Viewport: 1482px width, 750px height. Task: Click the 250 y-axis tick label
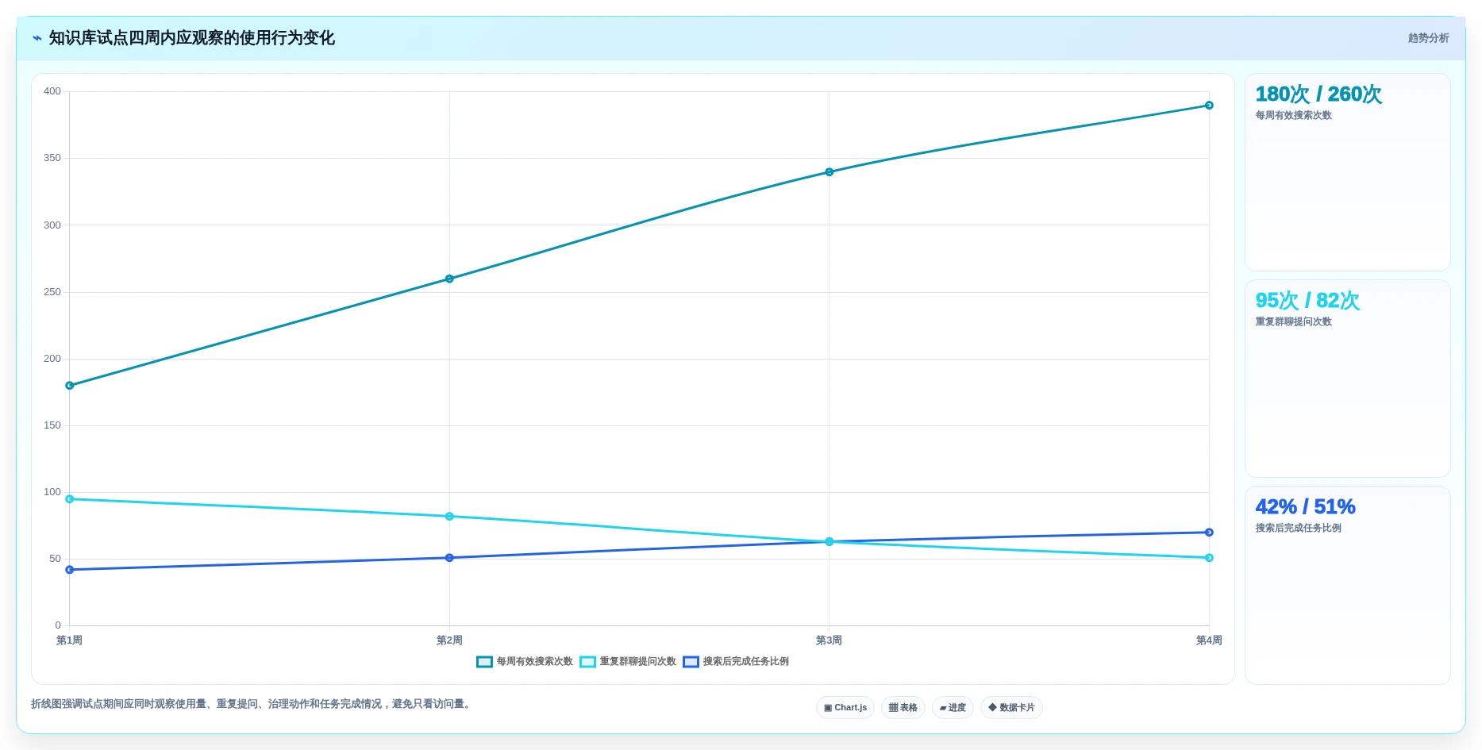pyautogui.click(x=52, y=292)
